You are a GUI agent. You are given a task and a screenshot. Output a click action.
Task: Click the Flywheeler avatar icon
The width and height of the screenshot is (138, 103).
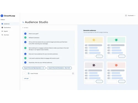click(126, 16)
